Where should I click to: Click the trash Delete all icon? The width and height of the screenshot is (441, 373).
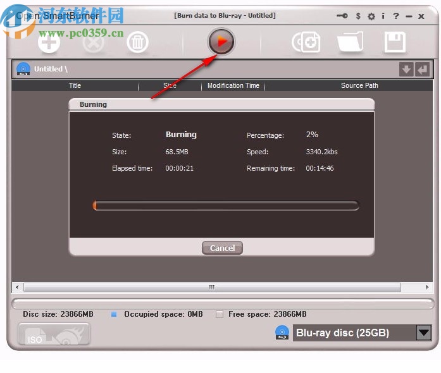(x=137, y=43)
